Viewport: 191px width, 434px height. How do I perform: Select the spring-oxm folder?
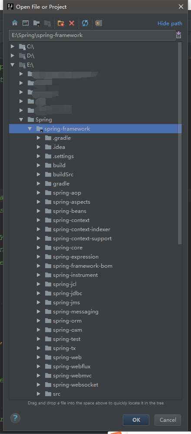point(67,330)
